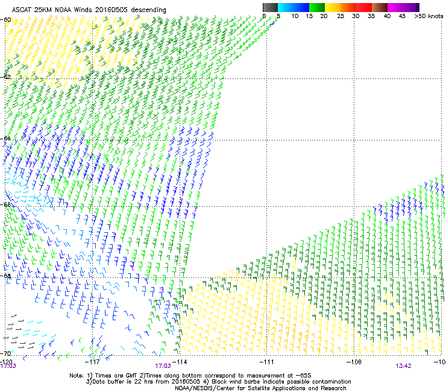Click the '-62' latitude axis label

pos(5,77)
